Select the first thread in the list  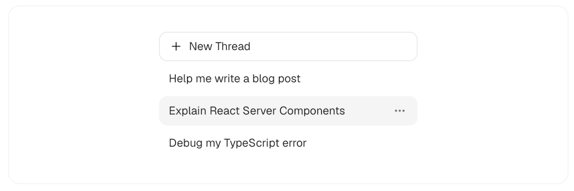tap(235, 79)
